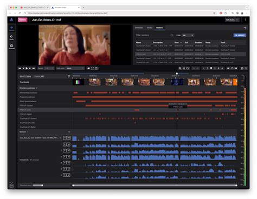The width and height of the screenshot is (257, 199).
Task: Click the plus icon on Muxed row
Action: coord(69,132)
